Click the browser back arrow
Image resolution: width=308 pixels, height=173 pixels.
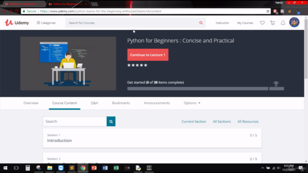pyautogui.click(x=4, y=11)
